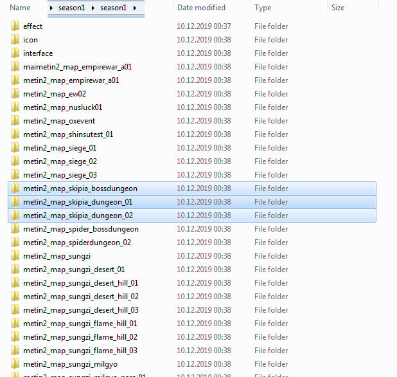Screen dimensions: 397x377
Task: Click the metin2_map_nusluck01 folder icon
Action: (15, 107)
